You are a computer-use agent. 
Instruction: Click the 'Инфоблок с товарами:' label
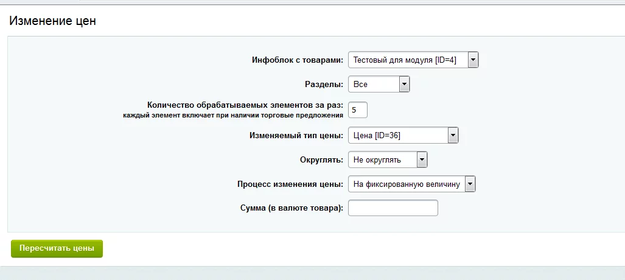tap(298, 60)
